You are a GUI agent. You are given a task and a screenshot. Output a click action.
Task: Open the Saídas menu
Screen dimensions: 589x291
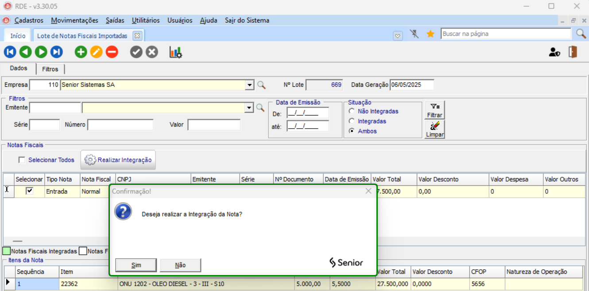(x=115, y=20)
